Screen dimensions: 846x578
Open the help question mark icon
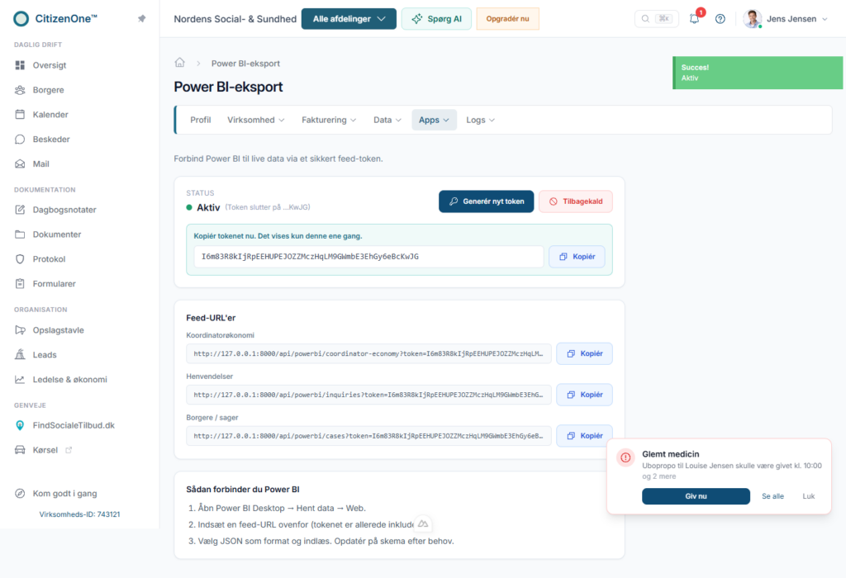(x=720, y=19)
